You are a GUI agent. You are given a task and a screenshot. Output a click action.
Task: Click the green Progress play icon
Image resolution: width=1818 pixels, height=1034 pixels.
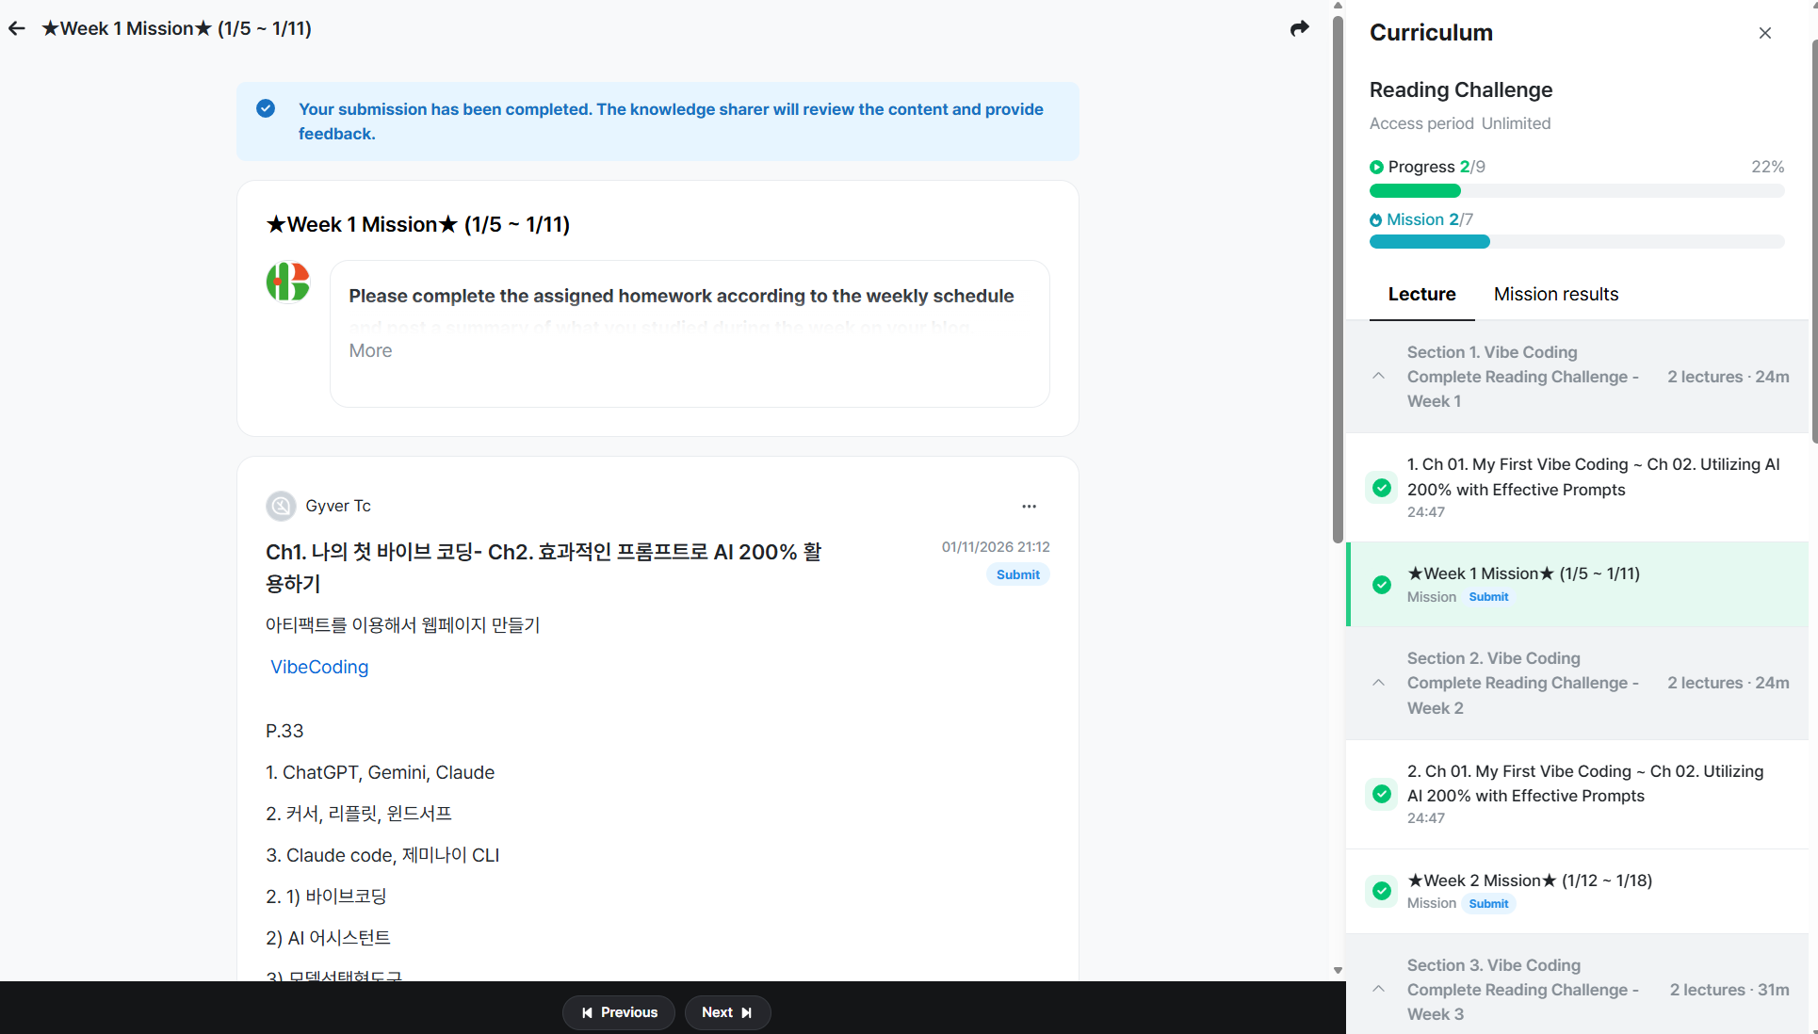1376,168
